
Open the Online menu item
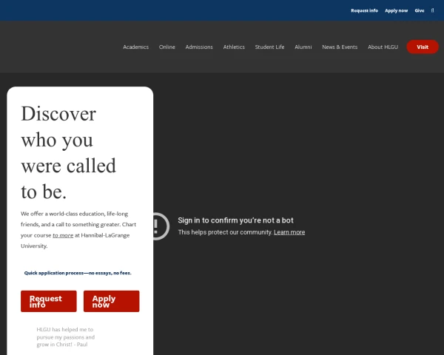[x=166, y=47]
